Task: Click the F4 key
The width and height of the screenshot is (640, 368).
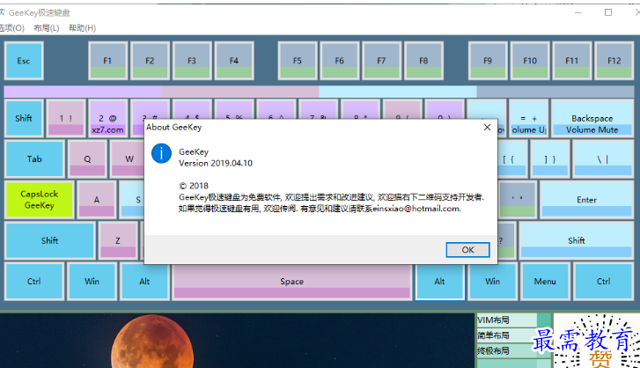Action: tap(234, 61)
